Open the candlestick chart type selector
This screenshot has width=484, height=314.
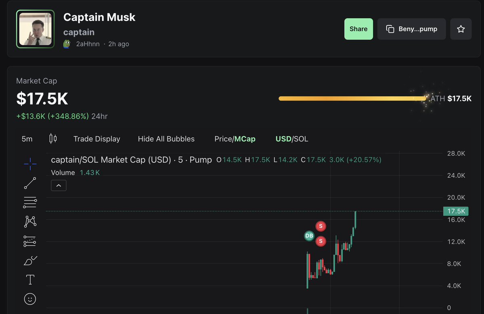53,139
